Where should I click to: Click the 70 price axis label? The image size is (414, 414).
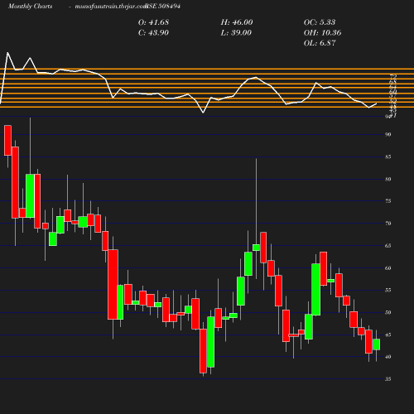(x=388, y=224)
